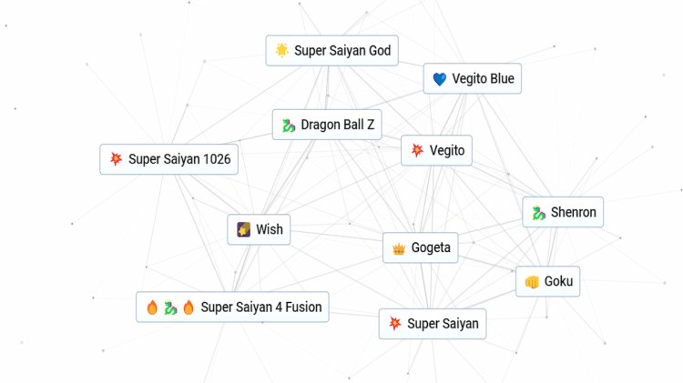This screenshot has width=683, height=383.
Task: Click the blue heart icon on Vegito Blue
Action: pyautogui.click(x=440, y=79)
